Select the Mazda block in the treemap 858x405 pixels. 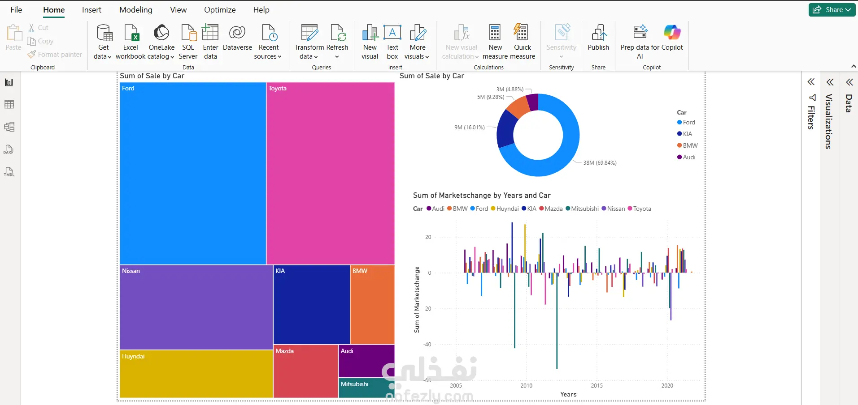pyautogui.click(x=305, y=371)
